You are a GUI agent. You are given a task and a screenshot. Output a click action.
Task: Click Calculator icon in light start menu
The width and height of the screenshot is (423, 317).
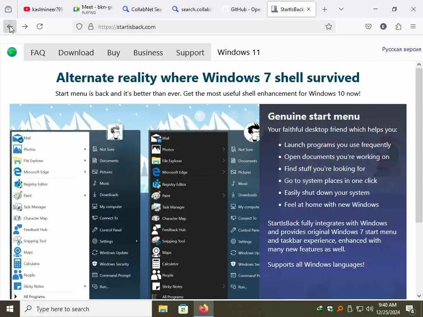(17, 263)
